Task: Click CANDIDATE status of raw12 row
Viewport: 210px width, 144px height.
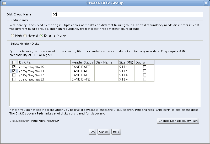Action: click(83, 75)
